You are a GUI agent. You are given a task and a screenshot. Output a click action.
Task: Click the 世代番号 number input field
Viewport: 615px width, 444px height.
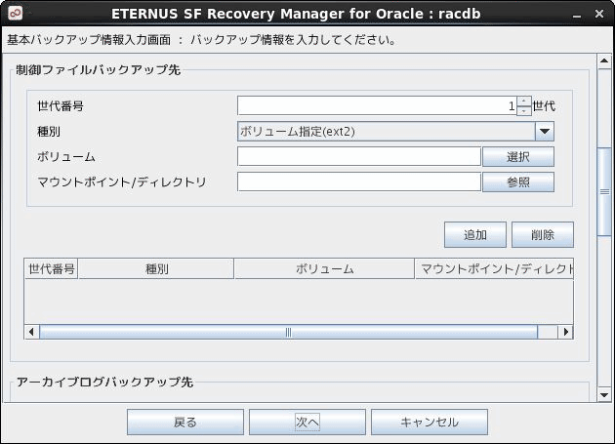tap(377, 106)
